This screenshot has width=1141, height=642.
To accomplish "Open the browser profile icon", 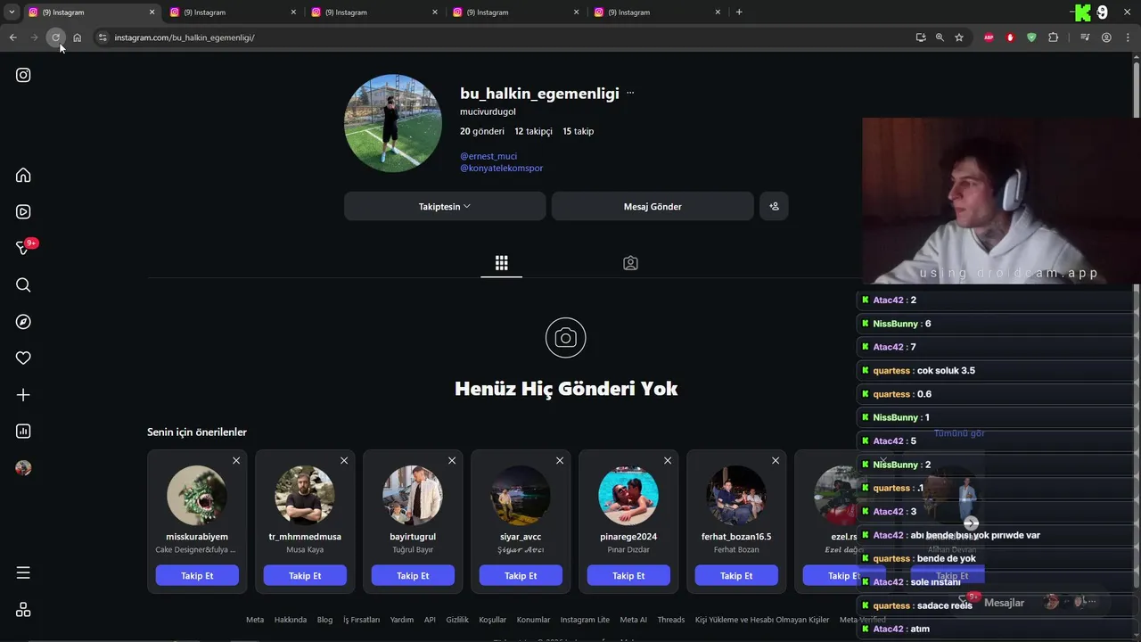I will tap(1106, 37).
